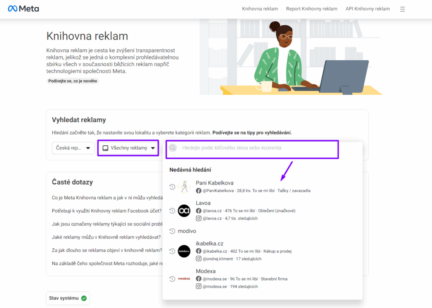Click Facebook icon next to @modexa.se

click(198, 279)
